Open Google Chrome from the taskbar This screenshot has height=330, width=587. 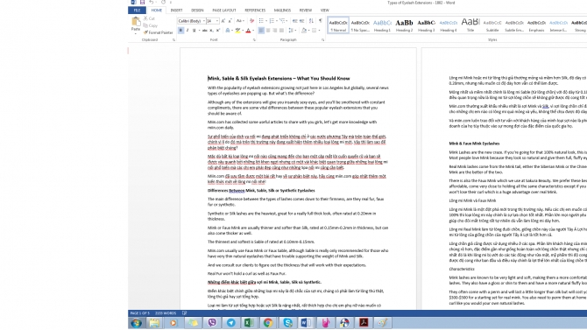268,322
